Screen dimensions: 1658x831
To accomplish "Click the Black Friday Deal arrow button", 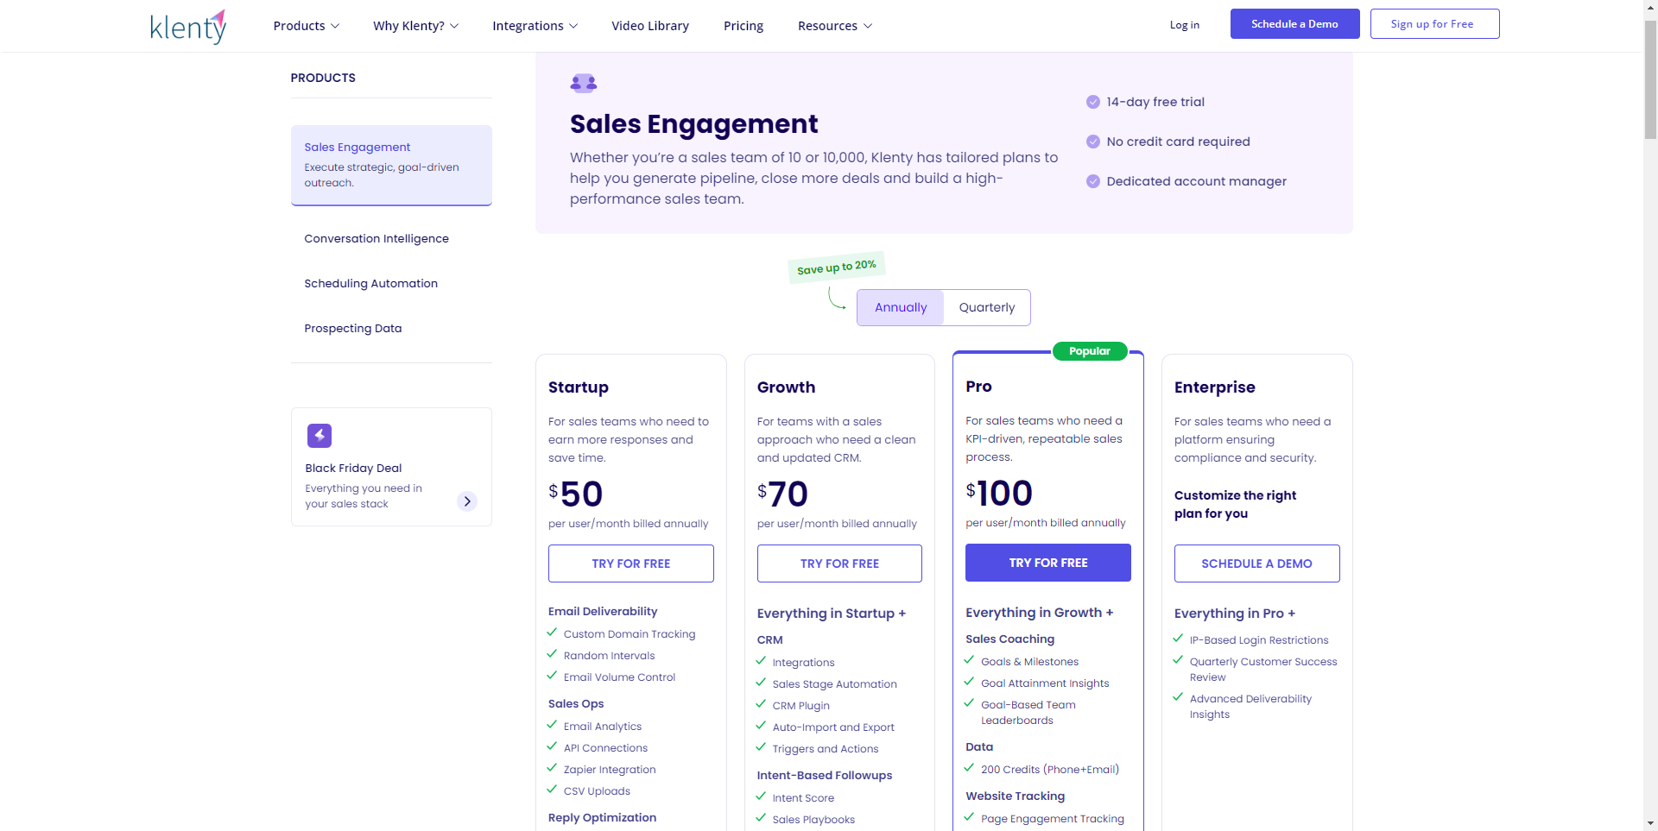I will [467, 501].
